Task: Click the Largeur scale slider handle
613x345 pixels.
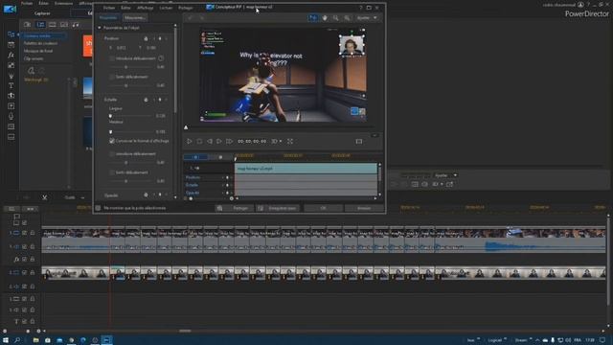Action: coord(111,116)
